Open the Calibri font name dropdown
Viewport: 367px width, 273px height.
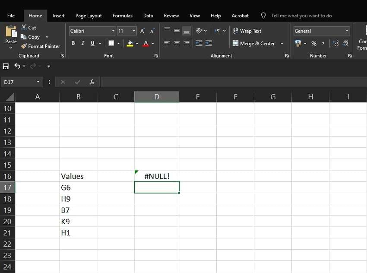coord(113,31)
